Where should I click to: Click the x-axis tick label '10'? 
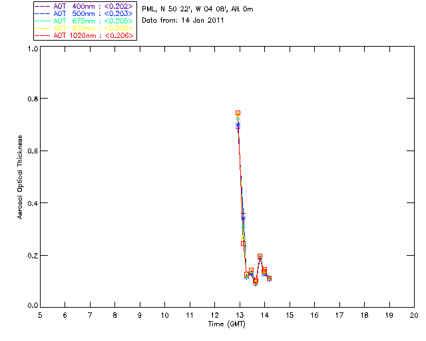pyautogui.click(x=164, y=315)
